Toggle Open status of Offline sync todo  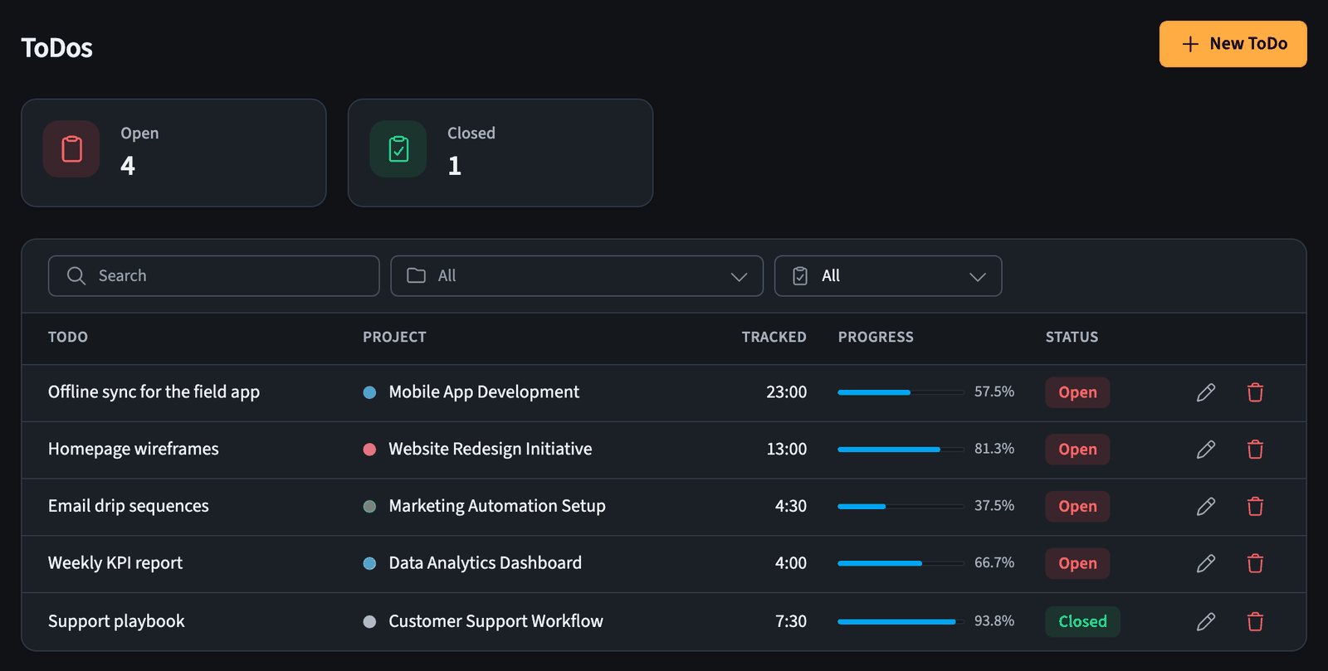click(1077, 392)
